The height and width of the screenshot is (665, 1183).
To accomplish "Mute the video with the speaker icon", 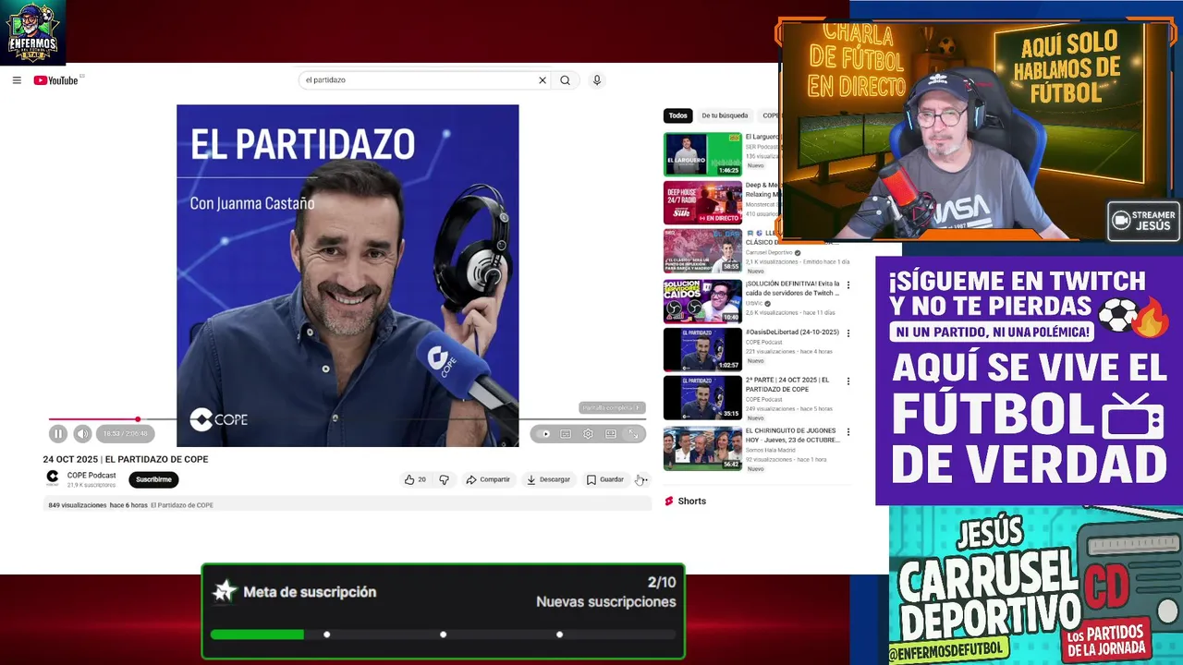I will click(x=82, y=433).
